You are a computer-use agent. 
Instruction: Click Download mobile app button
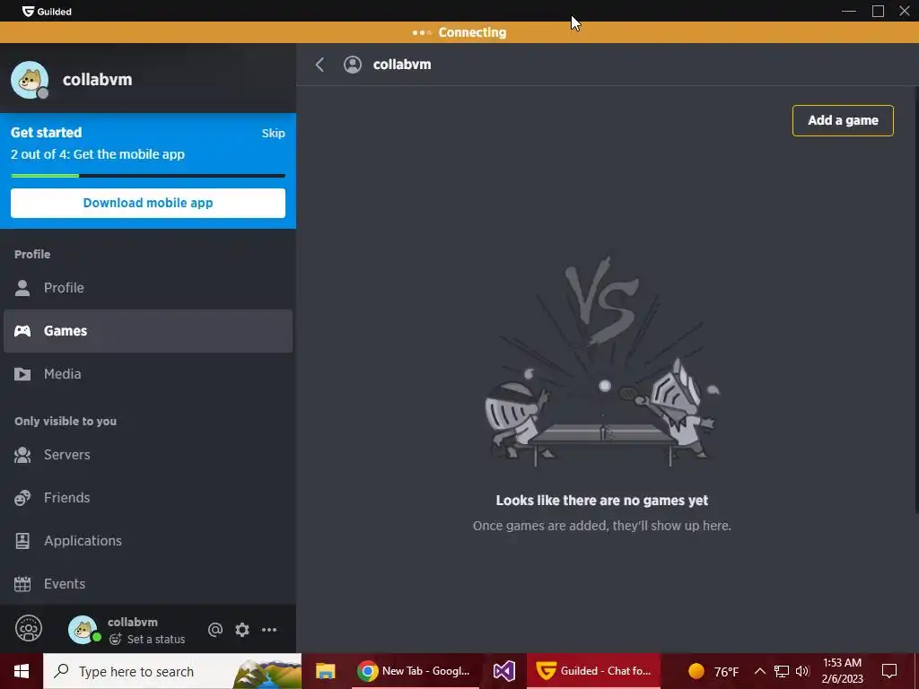(148, 203)
